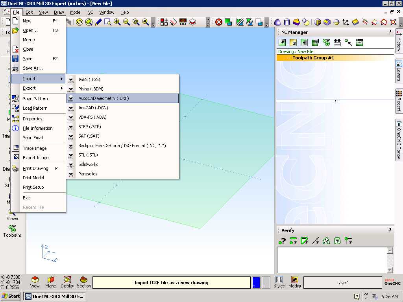Click the yellow P sphere icon
Viewport: 403px width, 302px height.
point(318,22)
